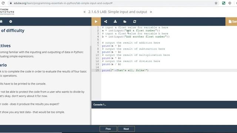
Task: Click line number 15 in the gutter
Action: 97,70
